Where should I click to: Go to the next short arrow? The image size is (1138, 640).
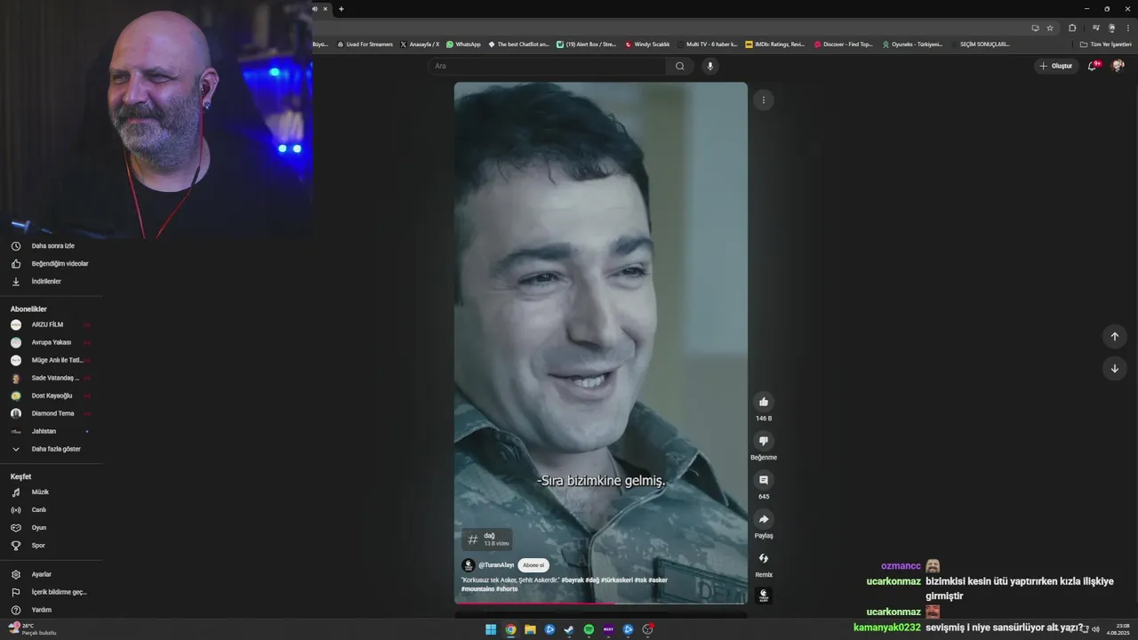point(1114,368)
